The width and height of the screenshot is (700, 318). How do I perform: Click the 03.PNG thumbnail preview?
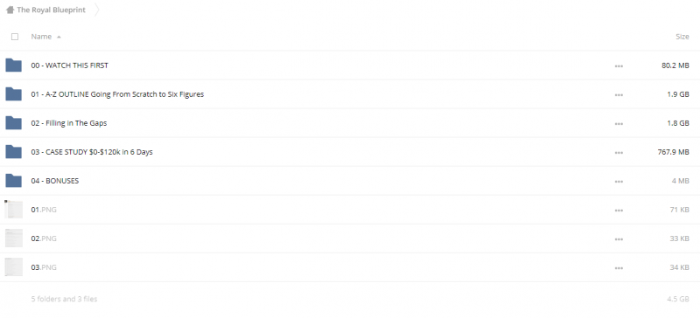13,266
